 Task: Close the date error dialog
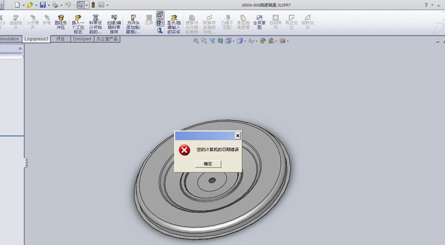[x=238, y=136]
